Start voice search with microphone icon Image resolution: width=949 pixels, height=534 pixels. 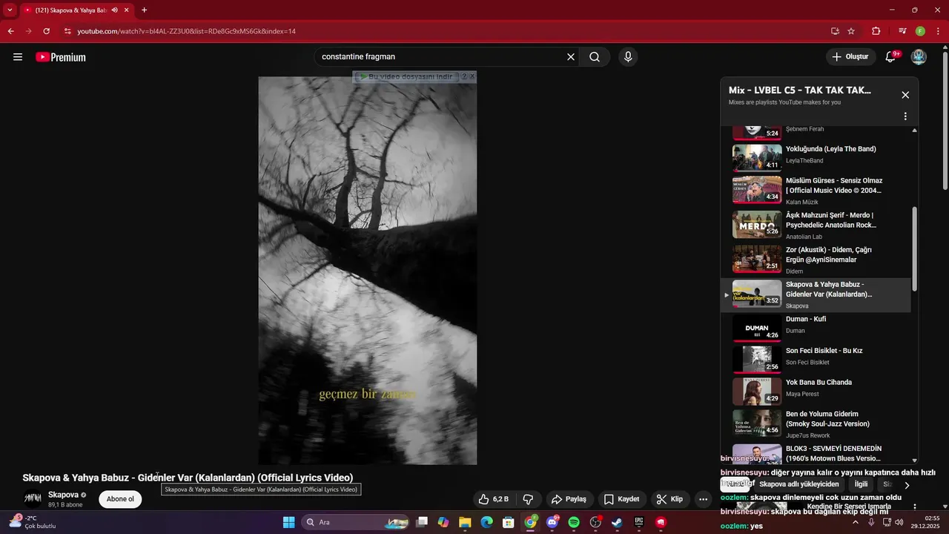point(628,57)
